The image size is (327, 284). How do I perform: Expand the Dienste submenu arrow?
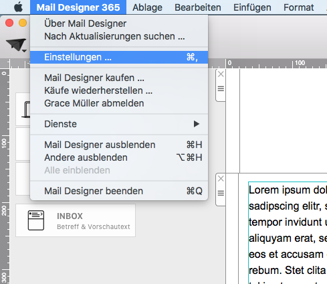197,124
